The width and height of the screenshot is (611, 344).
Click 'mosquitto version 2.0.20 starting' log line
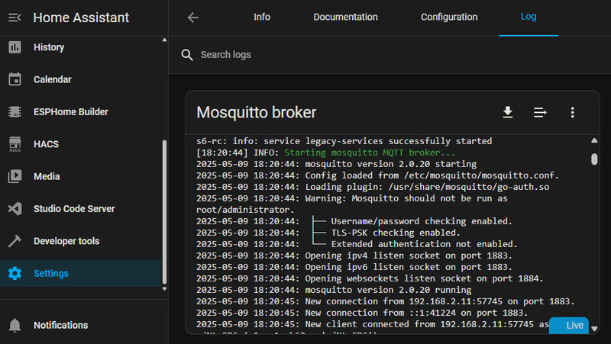coord(336,164)
